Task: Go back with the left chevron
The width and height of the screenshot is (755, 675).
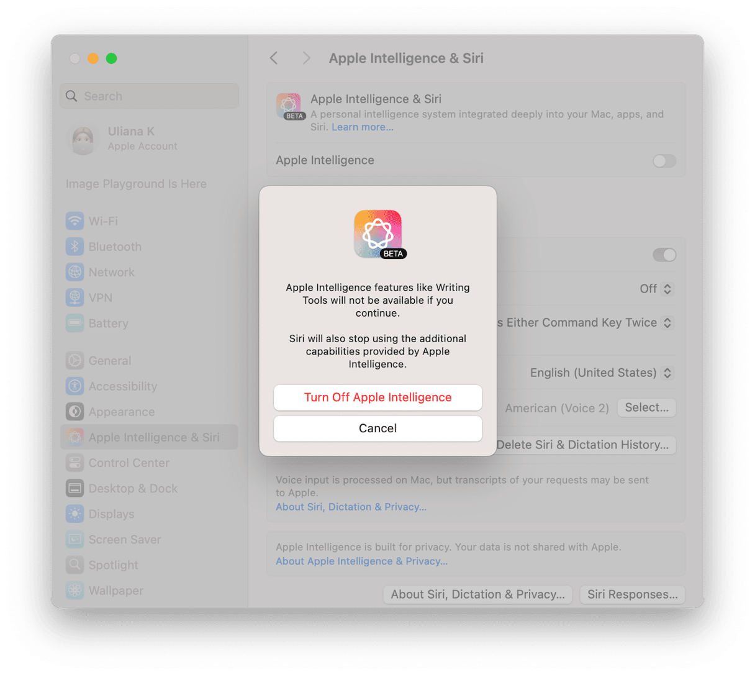Action: click(274, 58)
